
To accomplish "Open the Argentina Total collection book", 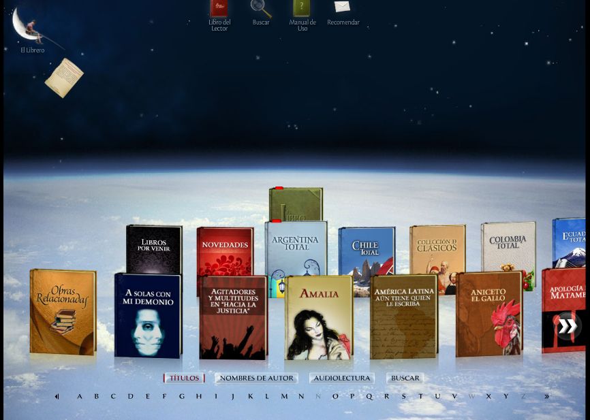I will point(296,248).
